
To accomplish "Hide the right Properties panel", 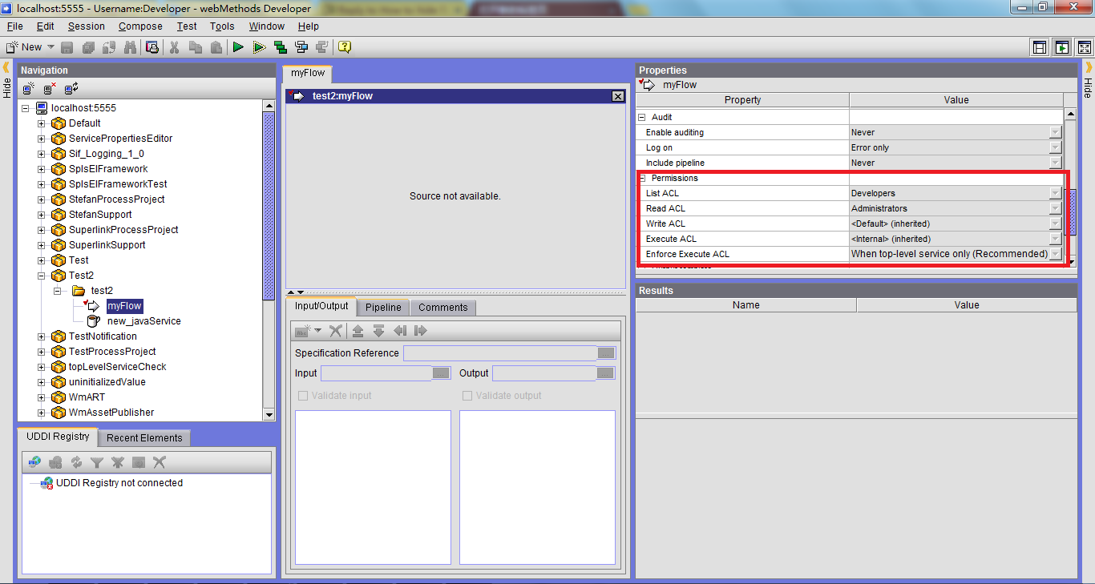I will coord(1088,80).
